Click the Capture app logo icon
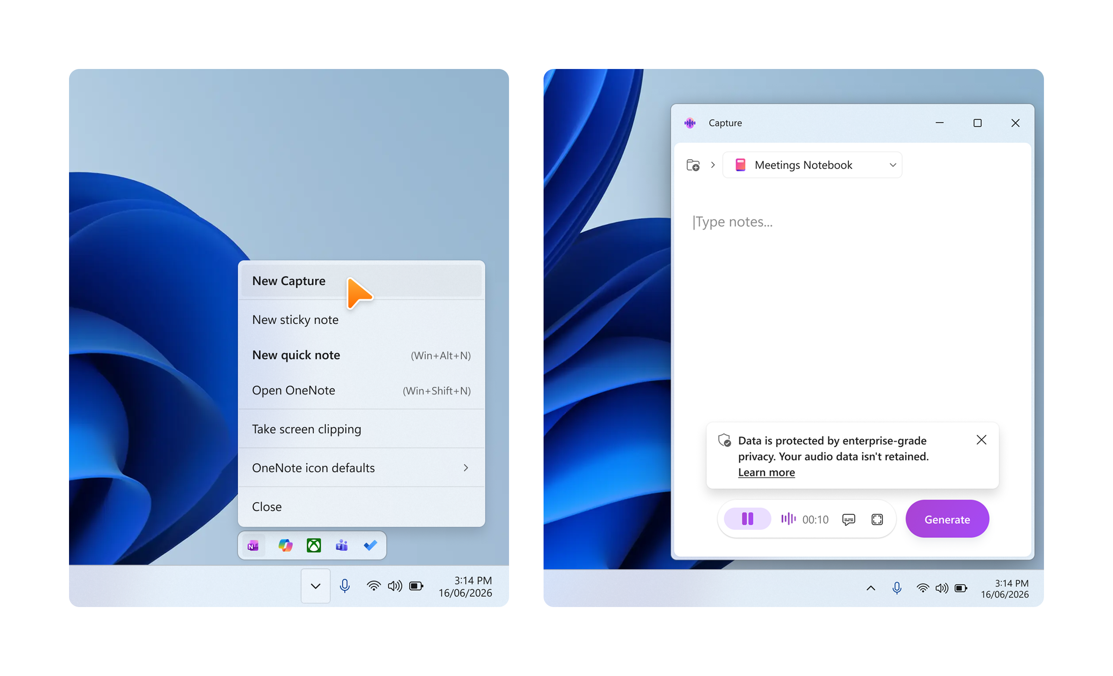 coord(690,123)
